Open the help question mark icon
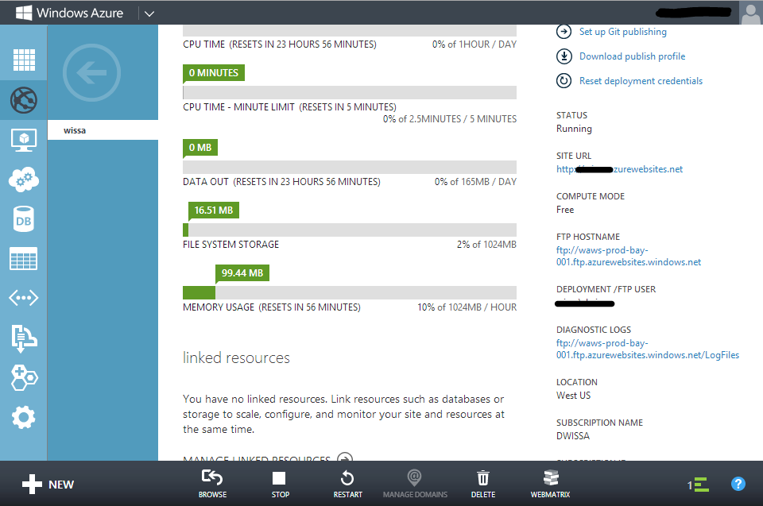Screen dimensions: 763x506 (738, 484)
